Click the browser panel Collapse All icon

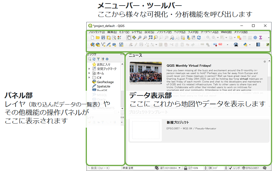click(x=103, y=59)
